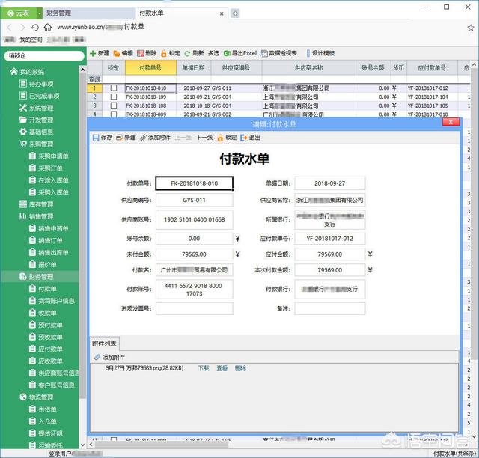Tick the lock checkbox for FK-20181018-010
The image size is (479, 458).
click(x=114, y=88)
